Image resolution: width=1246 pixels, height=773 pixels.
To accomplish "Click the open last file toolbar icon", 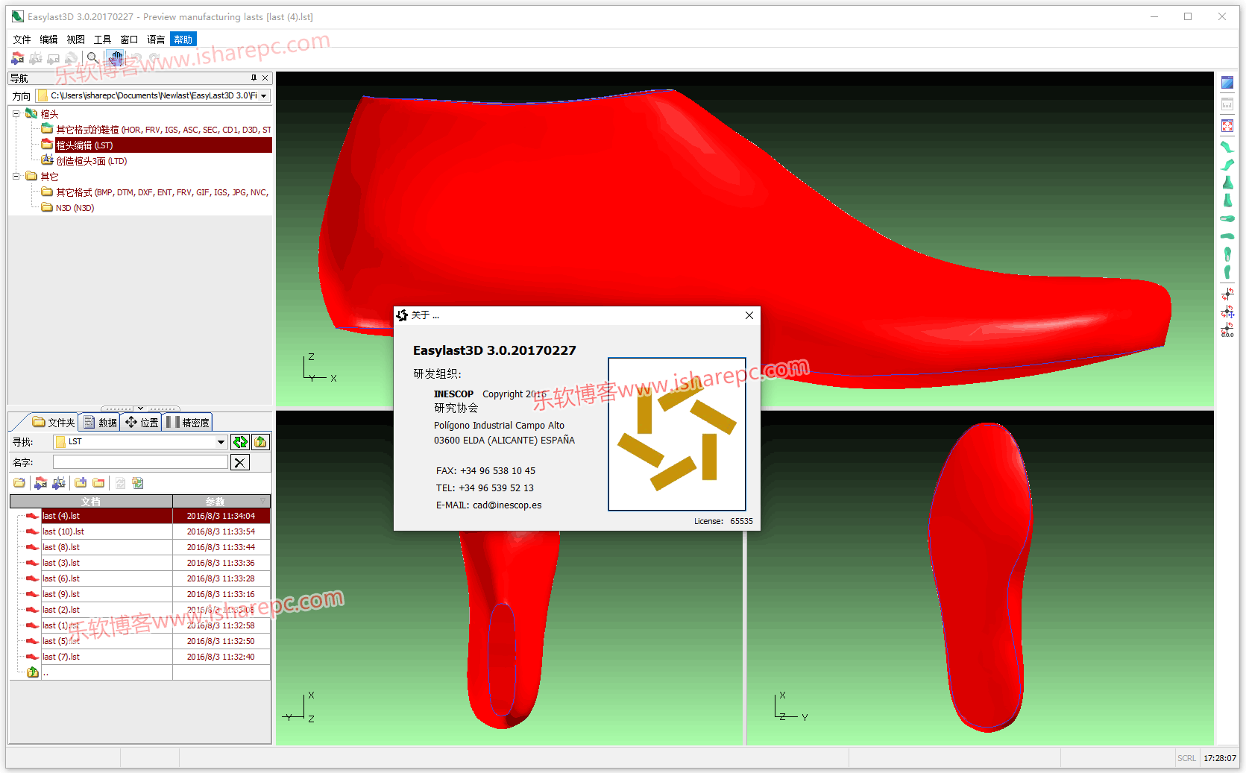I will click(x=18, y=58).
